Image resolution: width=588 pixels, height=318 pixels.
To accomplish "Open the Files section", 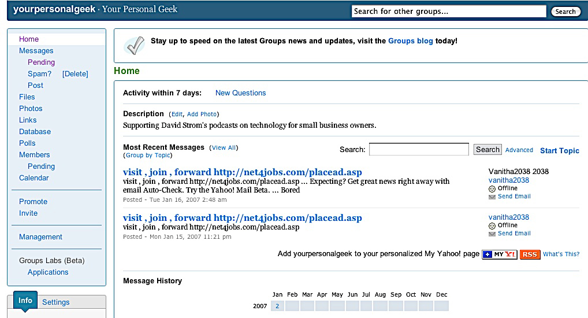I will click(x=27, y=97).
